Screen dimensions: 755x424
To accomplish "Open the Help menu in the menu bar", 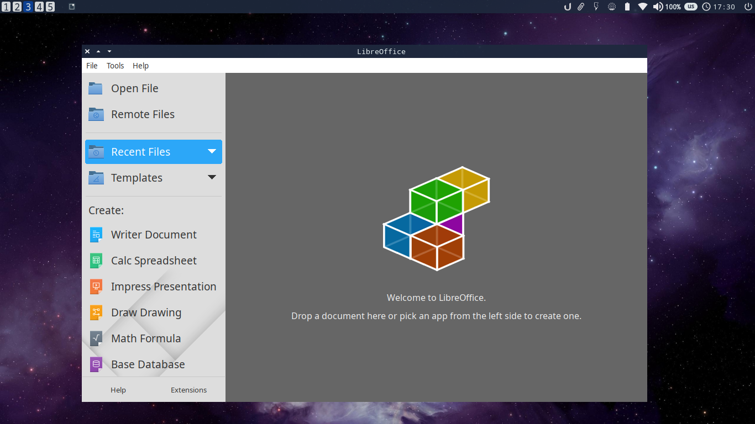I will tap(140, 66).
